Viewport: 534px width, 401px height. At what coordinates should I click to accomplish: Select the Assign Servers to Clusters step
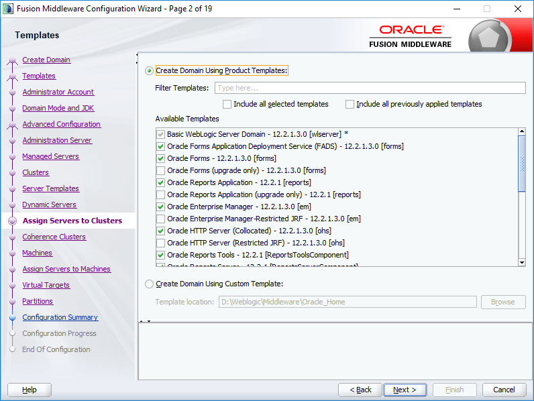point(72,221)
